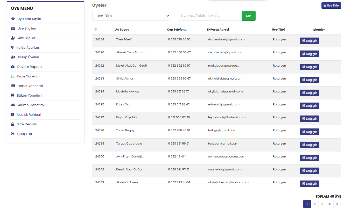The height and width of the screenshot is (209, 351).
Task: Click Değiştir for Tijen Türelî
Action: [x=309, y=41]
